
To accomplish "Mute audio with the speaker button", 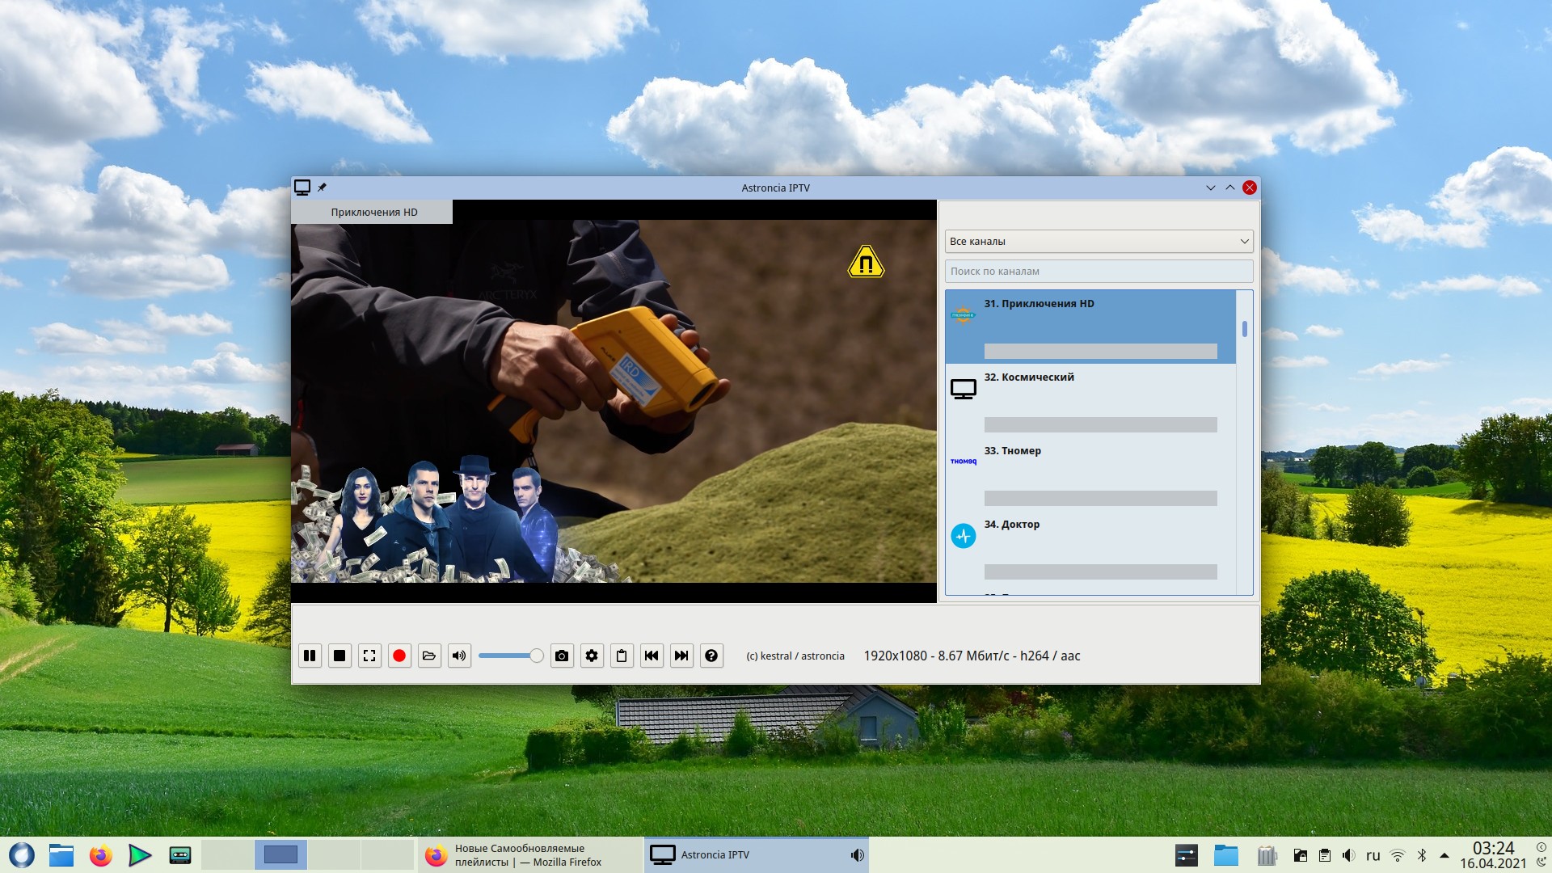I will point(459,656).
